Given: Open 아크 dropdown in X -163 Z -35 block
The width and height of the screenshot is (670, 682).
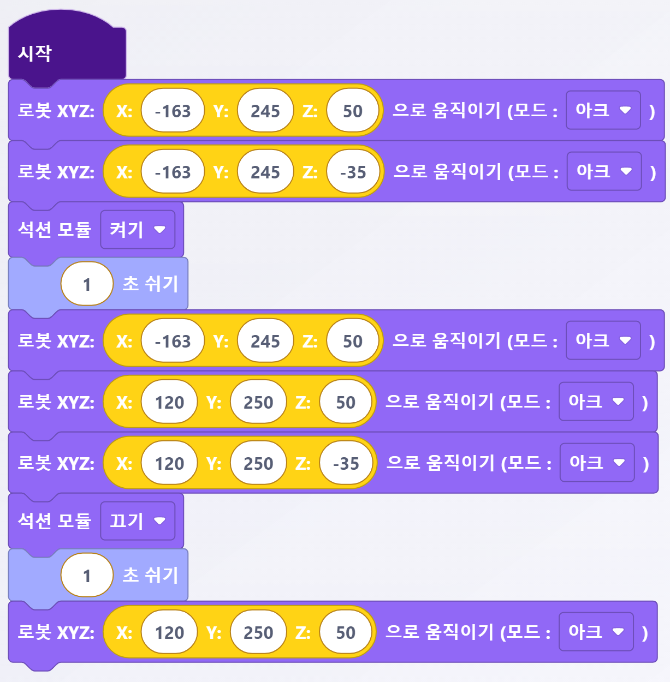Looking at the screenshot, I should 604,171.
